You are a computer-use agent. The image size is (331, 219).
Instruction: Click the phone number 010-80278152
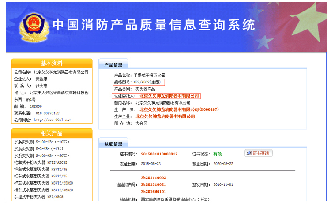pyautogui.click(x=48, y=113)
